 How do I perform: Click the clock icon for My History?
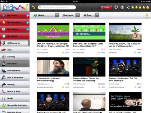coord(4,36)
